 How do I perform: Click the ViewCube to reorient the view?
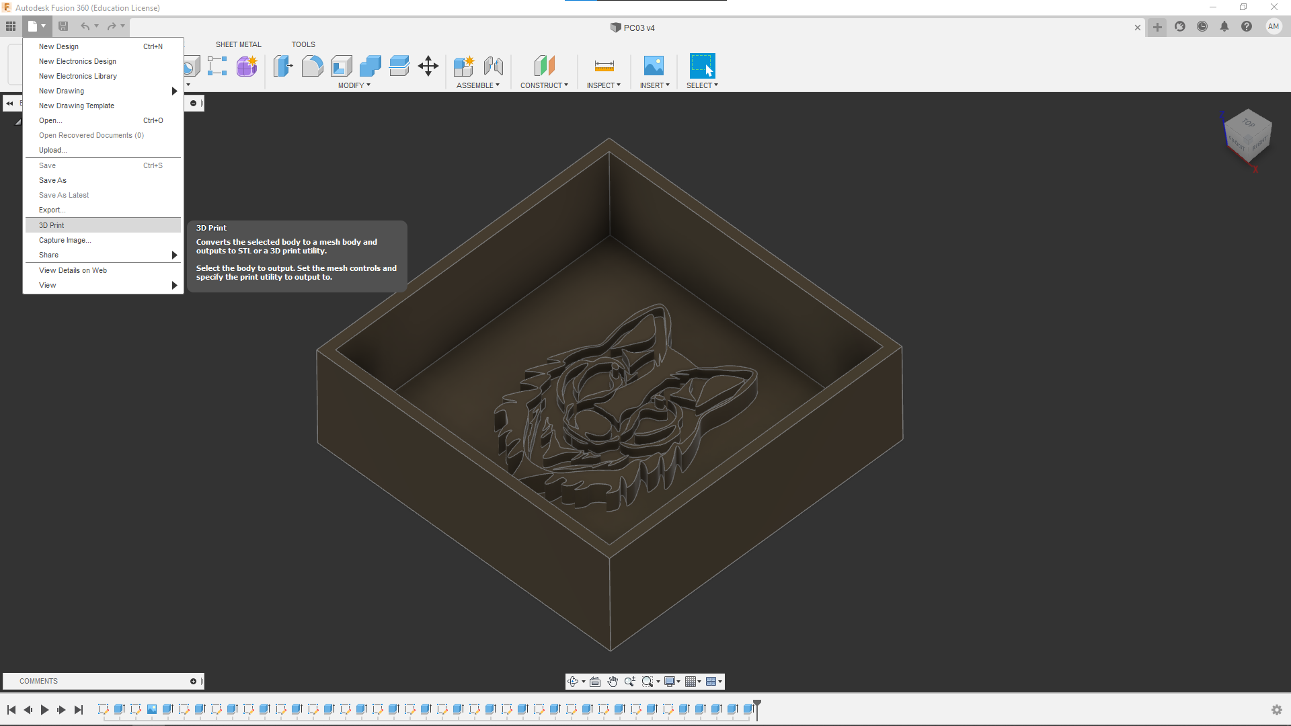tap(1248, 136)
